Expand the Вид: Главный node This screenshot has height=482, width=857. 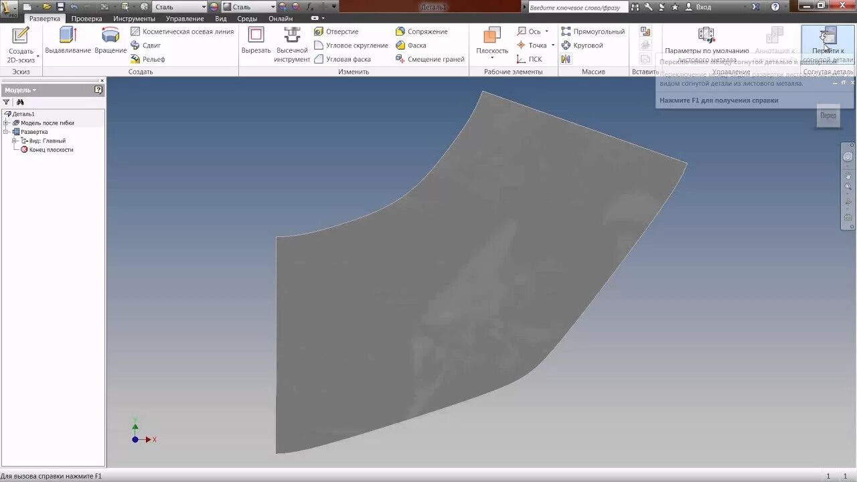[15, 141]
